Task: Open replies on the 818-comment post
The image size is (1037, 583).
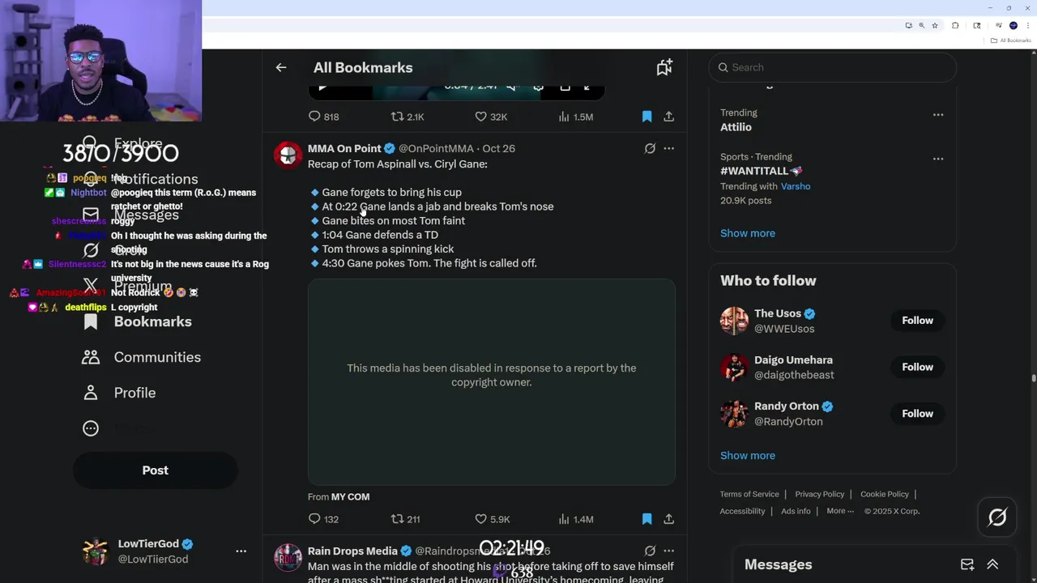Action: pos(323,117)
